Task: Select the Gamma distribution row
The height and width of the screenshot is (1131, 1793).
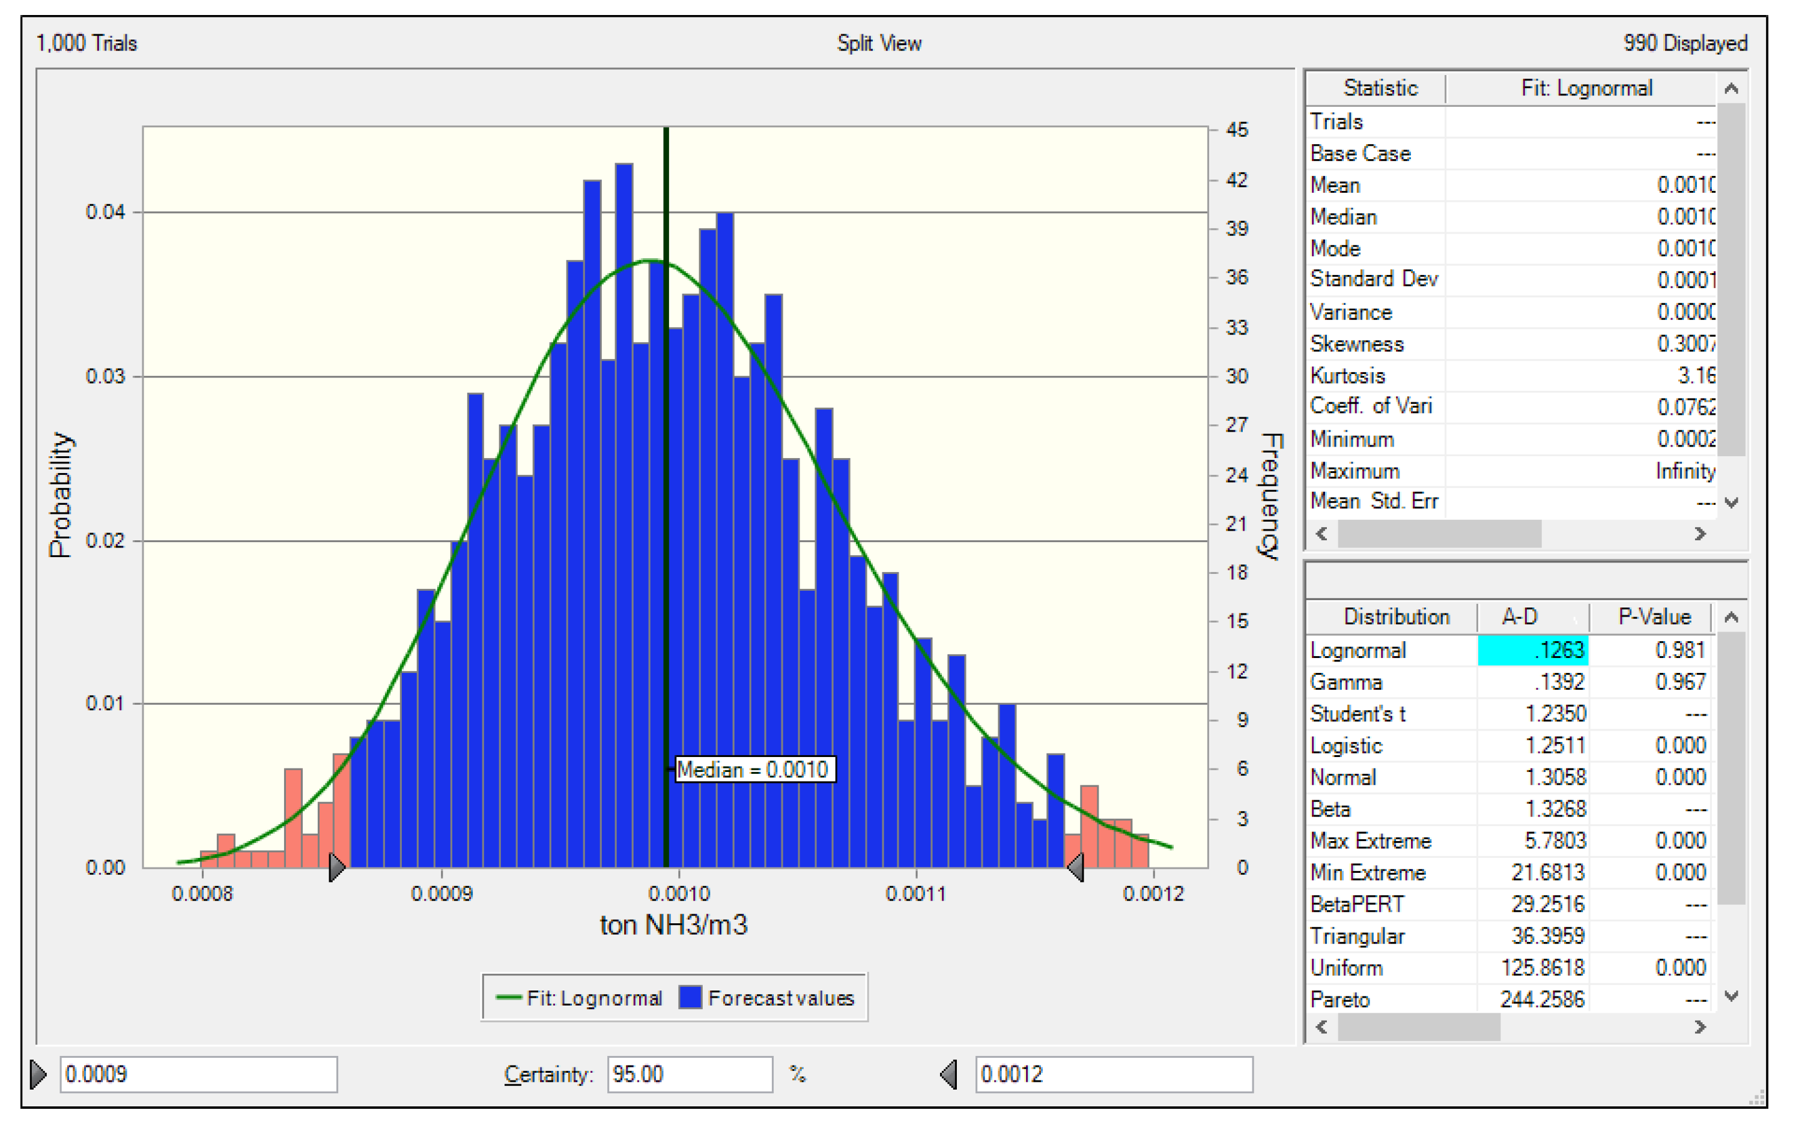Action: coord(1346,683)
